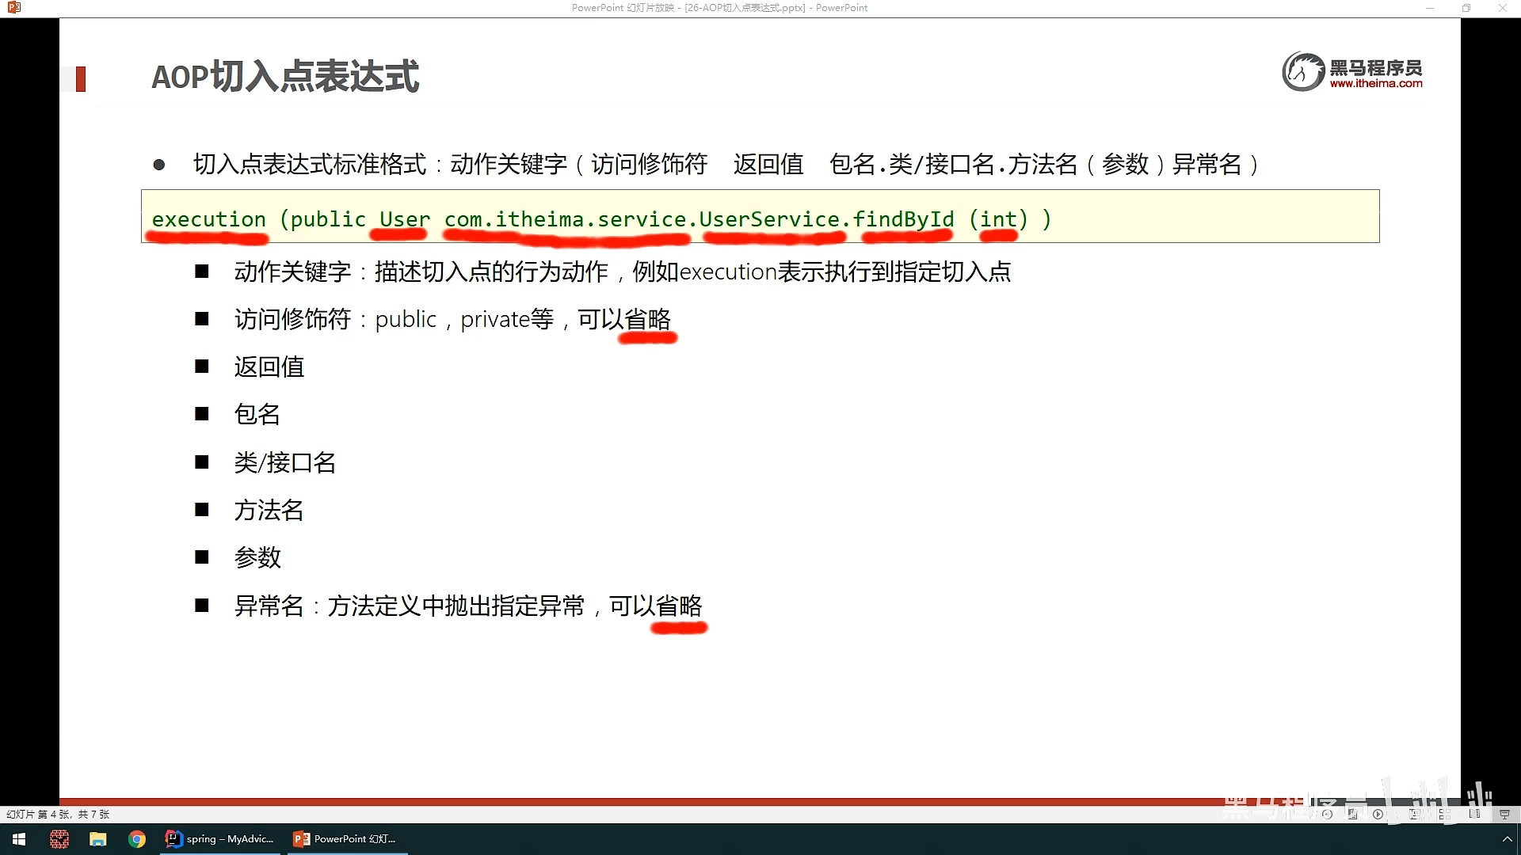Open the red brick-pattern taskbar app
This screenshot has height=855, width=1521.
(x=59, y=839)
